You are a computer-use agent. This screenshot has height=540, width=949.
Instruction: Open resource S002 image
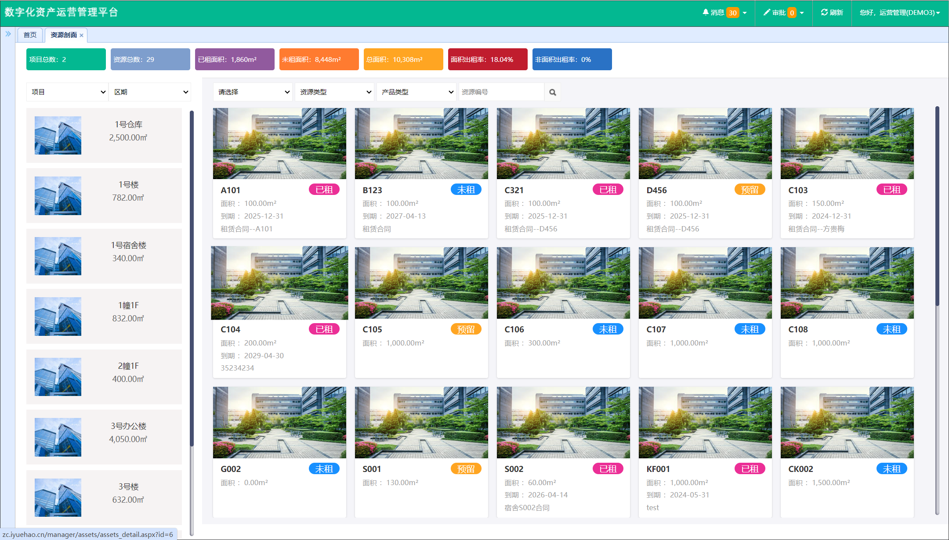[563, 422]
